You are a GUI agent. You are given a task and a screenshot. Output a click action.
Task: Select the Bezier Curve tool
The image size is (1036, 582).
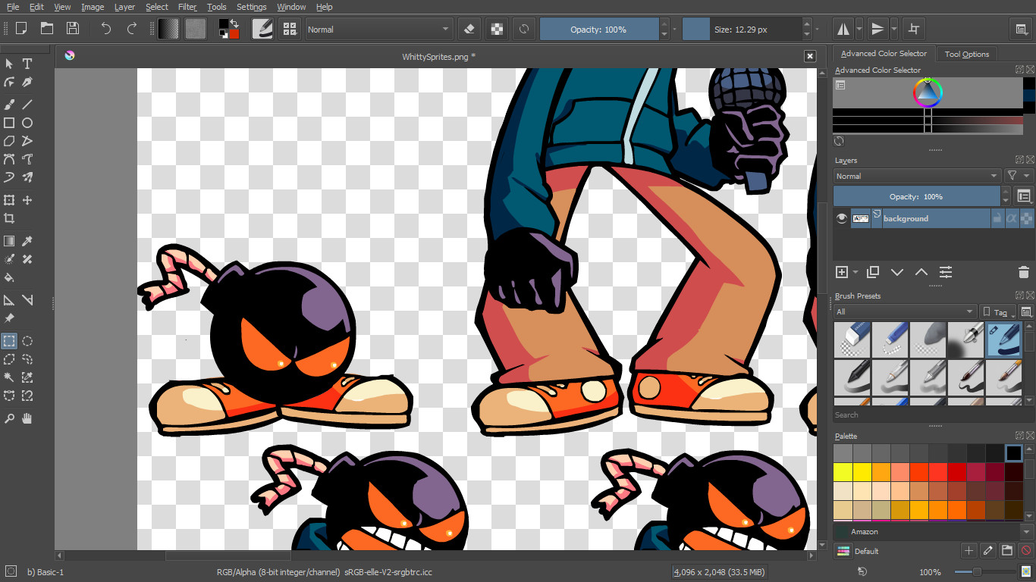pyautogui.click(x=9, y=159)
